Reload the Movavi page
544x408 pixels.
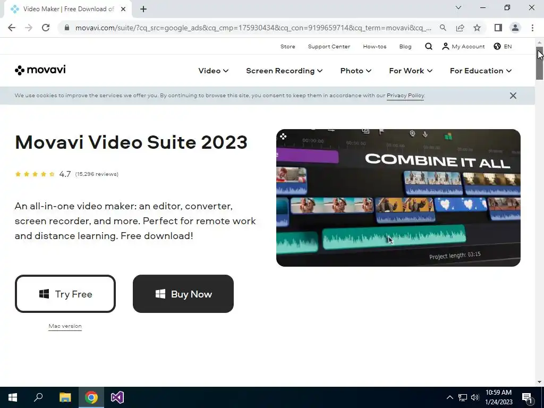pyautogui.click(x=46, y=28)
